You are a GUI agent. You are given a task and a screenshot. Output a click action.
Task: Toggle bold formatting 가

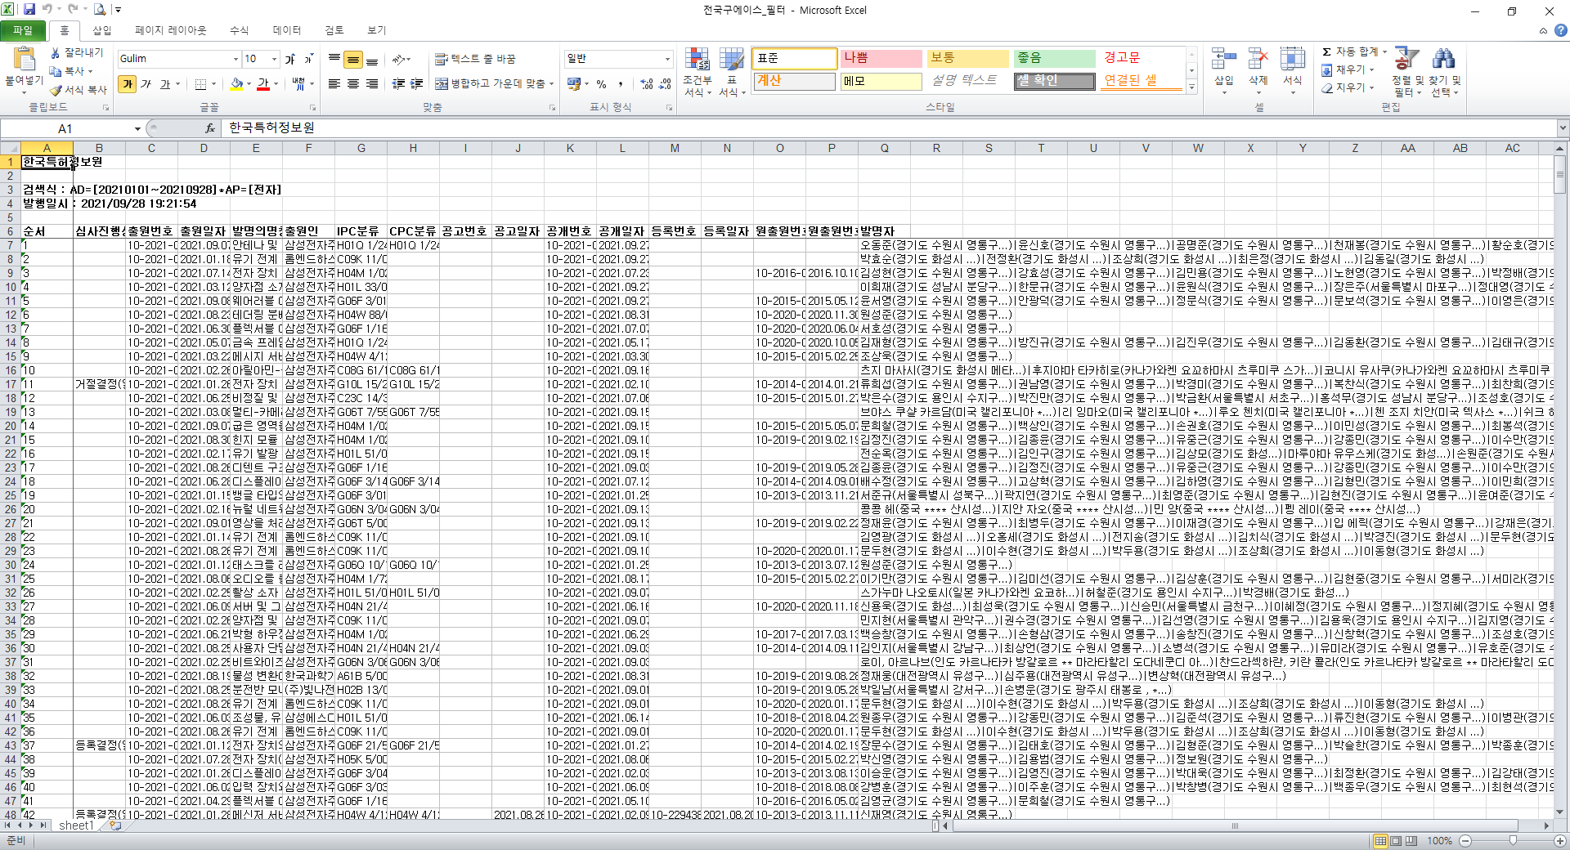[x=128, y=84]
